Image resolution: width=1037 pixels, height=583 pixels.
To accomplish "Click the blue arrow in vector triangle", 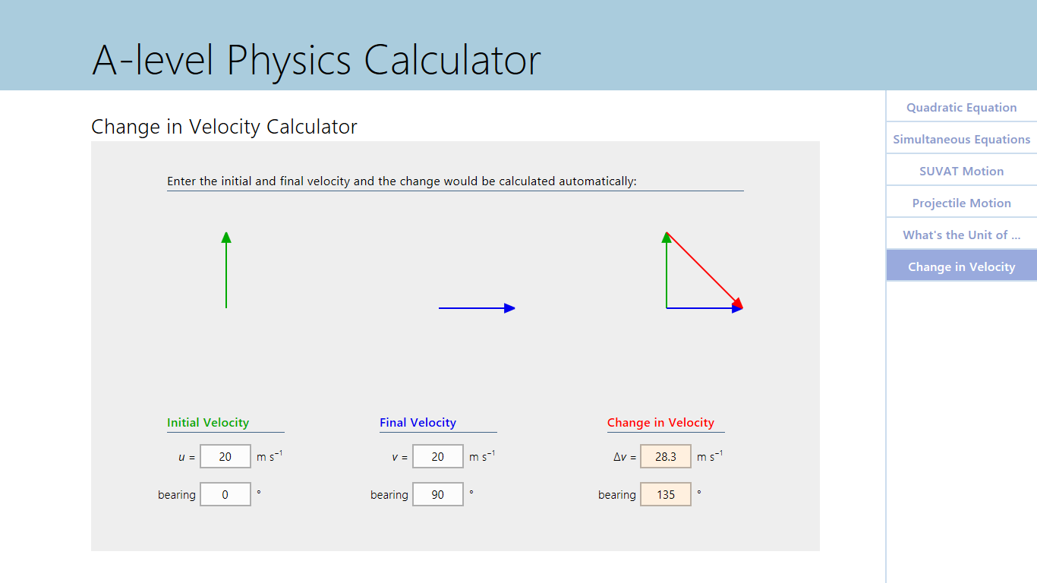I will pos(704,308).
